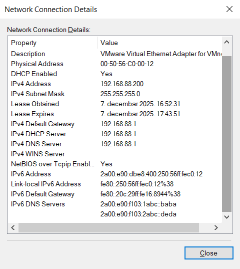The image size is (240, 269).
Task: Click the vertical scrollbar thumb
Action: (226, 134)
